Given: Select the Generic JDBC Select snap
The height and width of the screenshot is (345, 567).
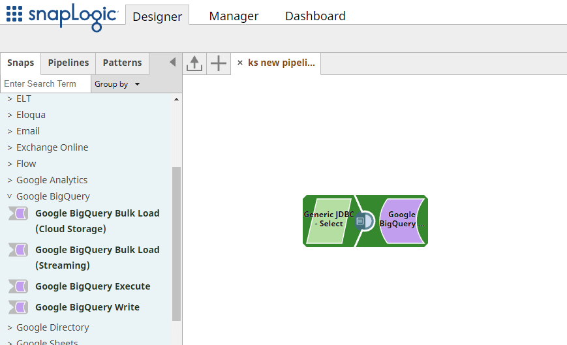Looking at the screenshot, I should pyautogui.click(x=329, y=220).
